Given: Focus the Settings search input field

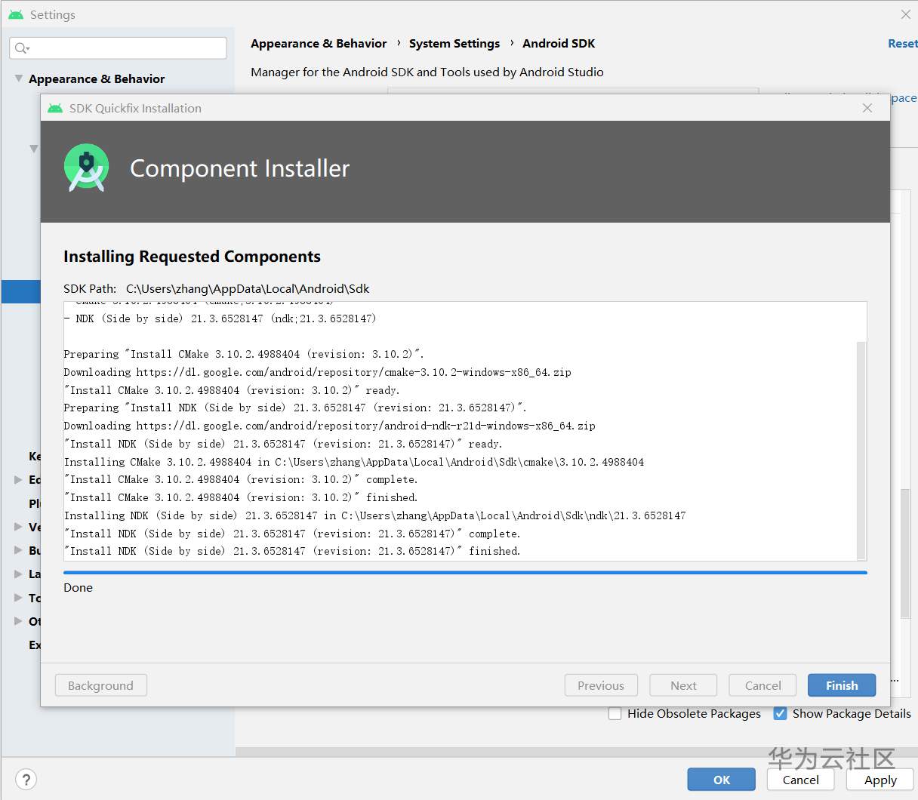Looking at the screenshot, I should click(x=118, y=48).
